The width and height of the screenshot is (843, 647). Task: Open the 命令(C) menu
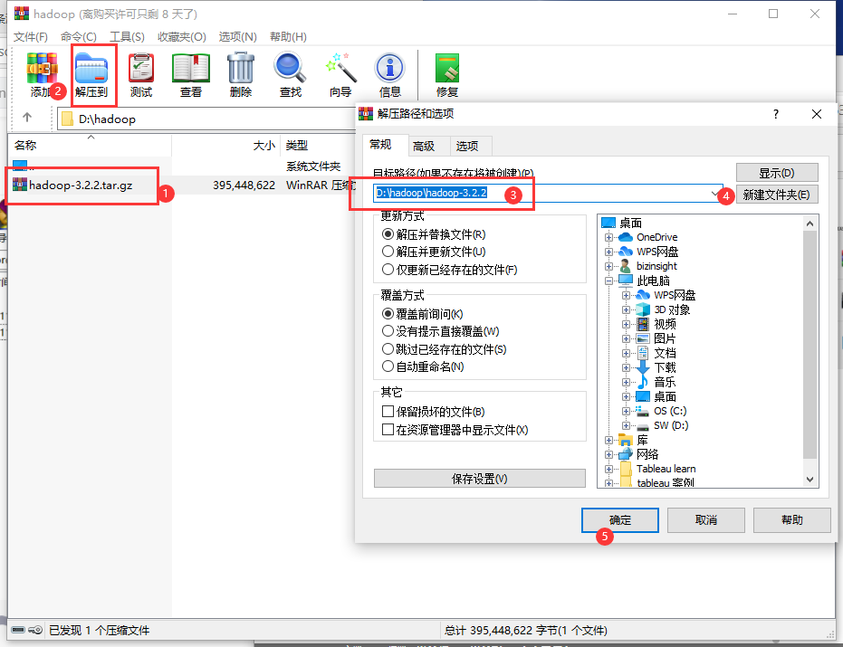tap(79, 36)
